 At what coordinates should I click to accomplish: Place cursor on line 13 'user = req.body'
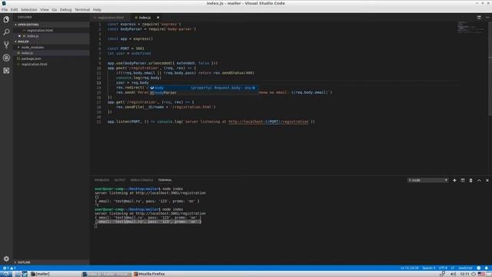pyautogui.click(x=132, y=83)
